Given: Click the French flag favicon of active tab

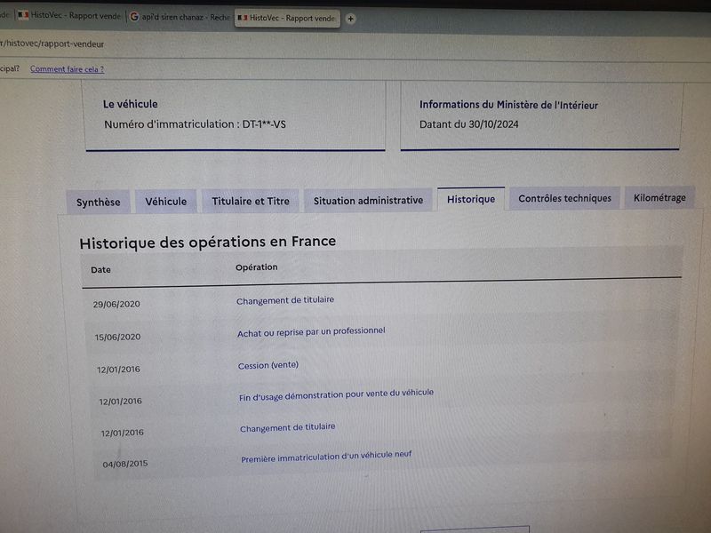Looking at the screenshot, I should pos(243,18).
